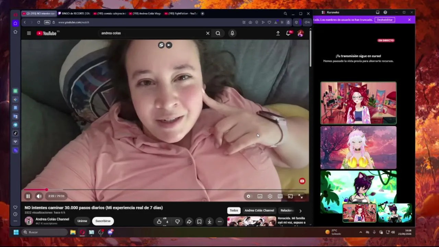Open Aria AI in the browser toolbar
The image size is (439, 247).
point(307,22)
